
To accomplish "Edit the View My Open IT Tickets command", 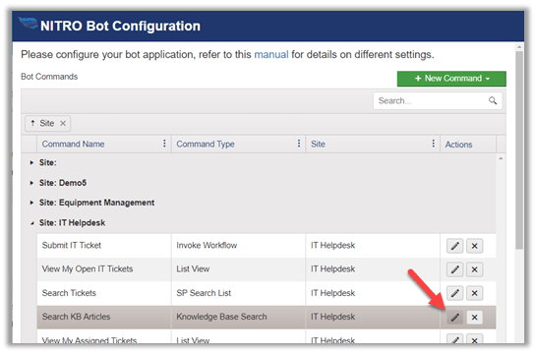I will pyautogui.click(x=454, y=269).
